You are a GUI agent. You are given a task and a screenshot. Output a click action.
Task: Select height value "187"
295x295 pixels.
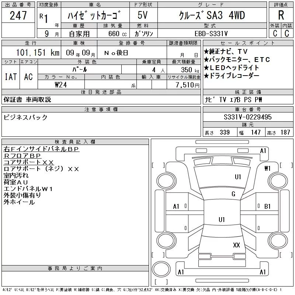[285, 132]
